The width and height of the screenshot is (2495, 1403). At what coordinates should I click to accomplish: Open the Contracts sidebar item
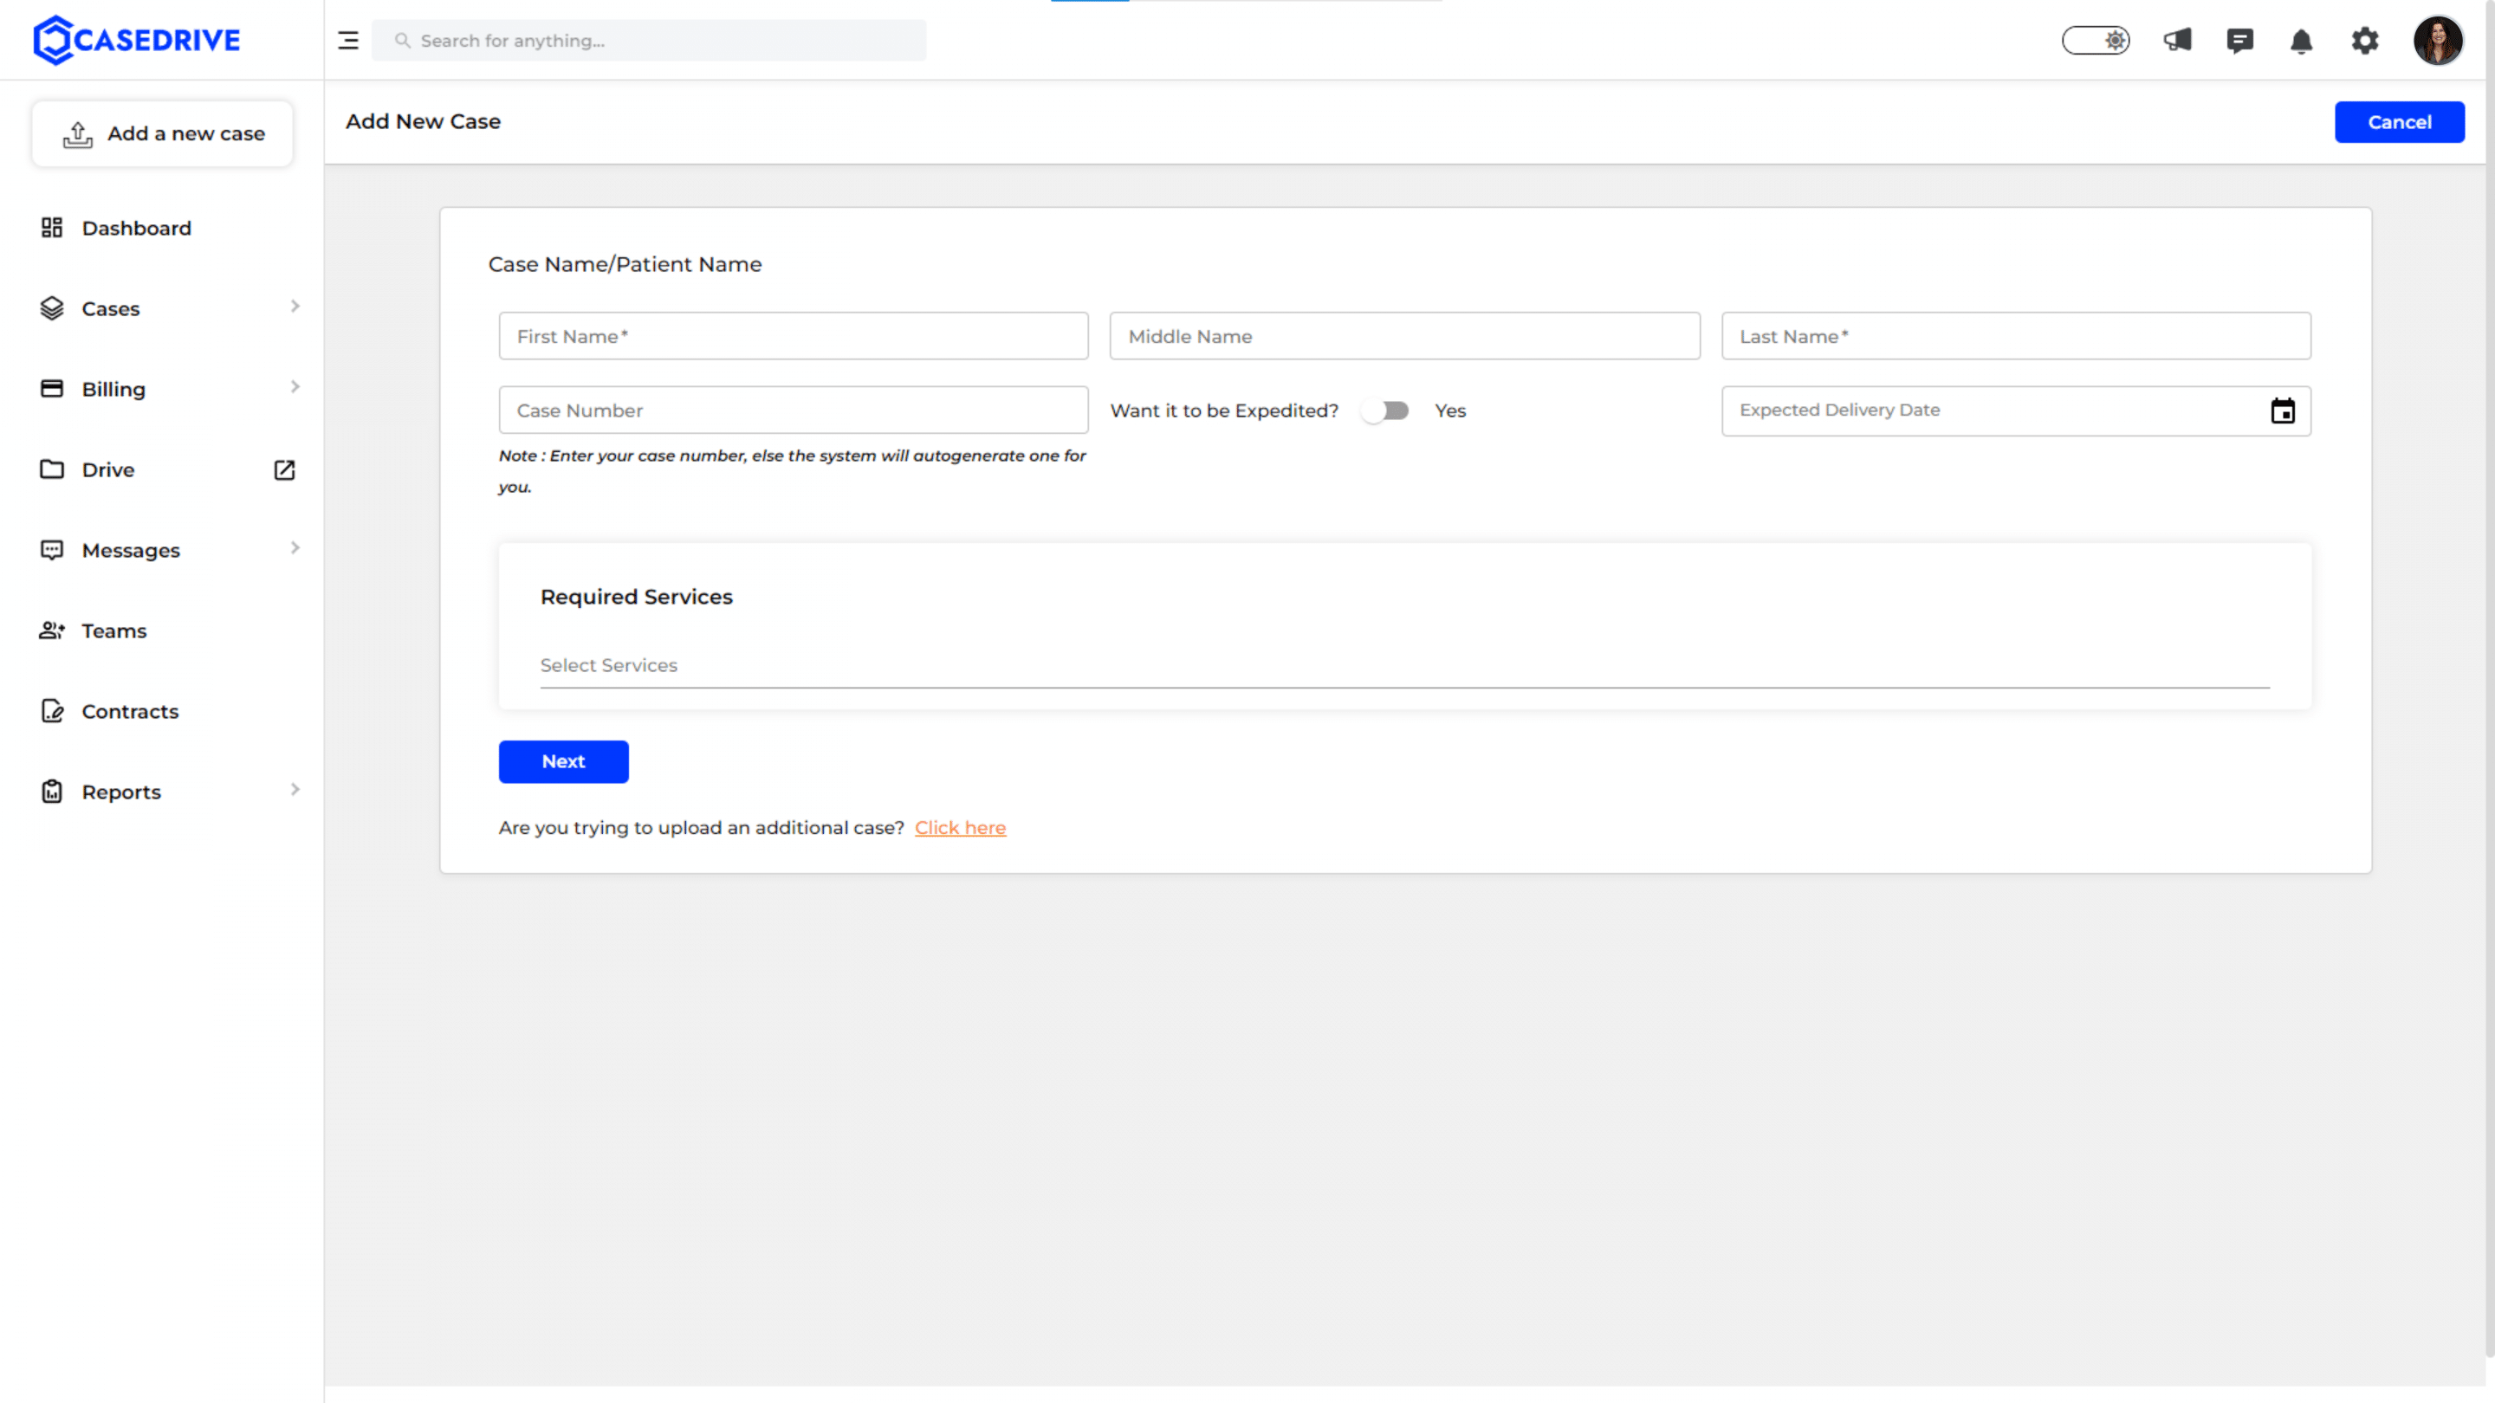(x=130, y=711)
